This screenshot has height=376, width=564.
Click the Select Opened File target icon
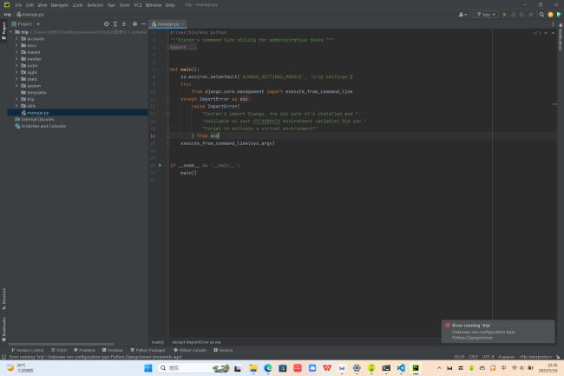[x=107, y=24]
